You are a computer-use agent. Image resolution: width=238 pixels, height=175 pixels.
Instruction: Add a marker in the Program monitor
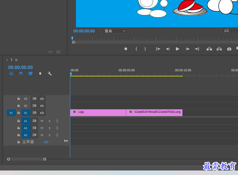click(x=126, y=49)
